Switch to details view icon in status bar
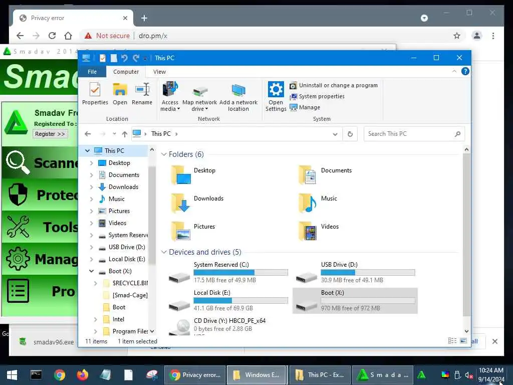Screen dimensions: 513x385 [x=452, y=341]
